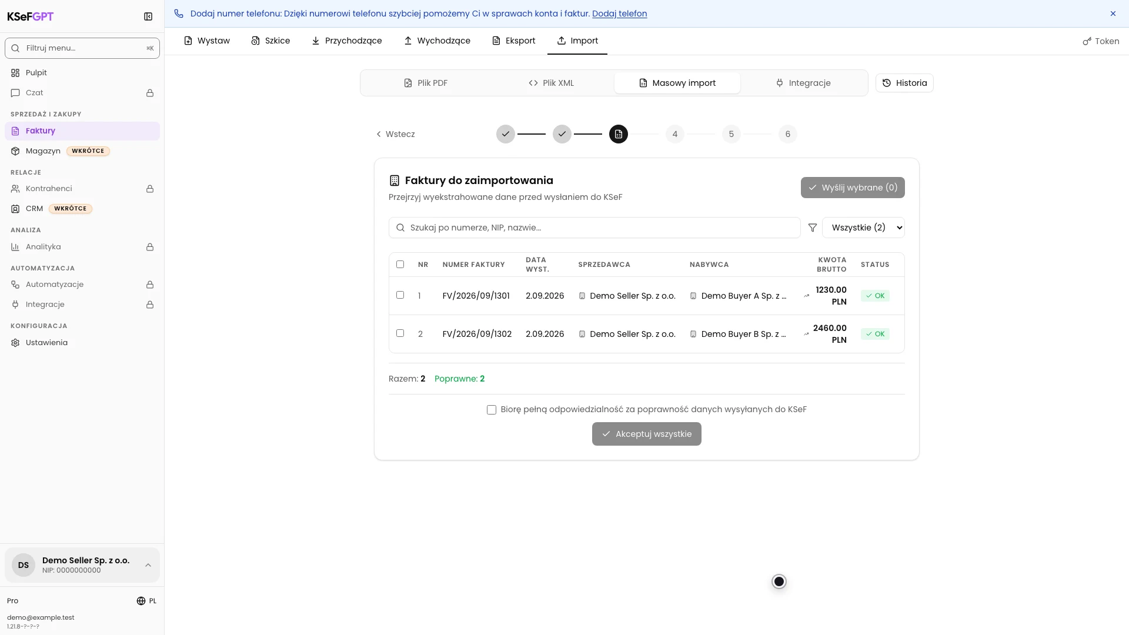
Task: Toggle the select-all invoices checkbox
Action: [x=400, y=264]
